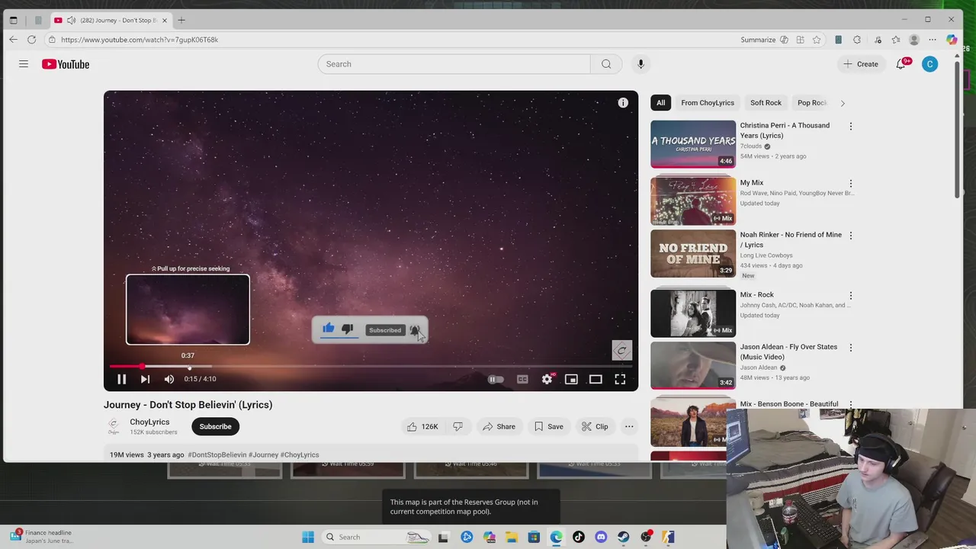Select the All filter chip
The width and height of the screenshot is (976, 549).
pyautogui.click(x=661, y=103)
